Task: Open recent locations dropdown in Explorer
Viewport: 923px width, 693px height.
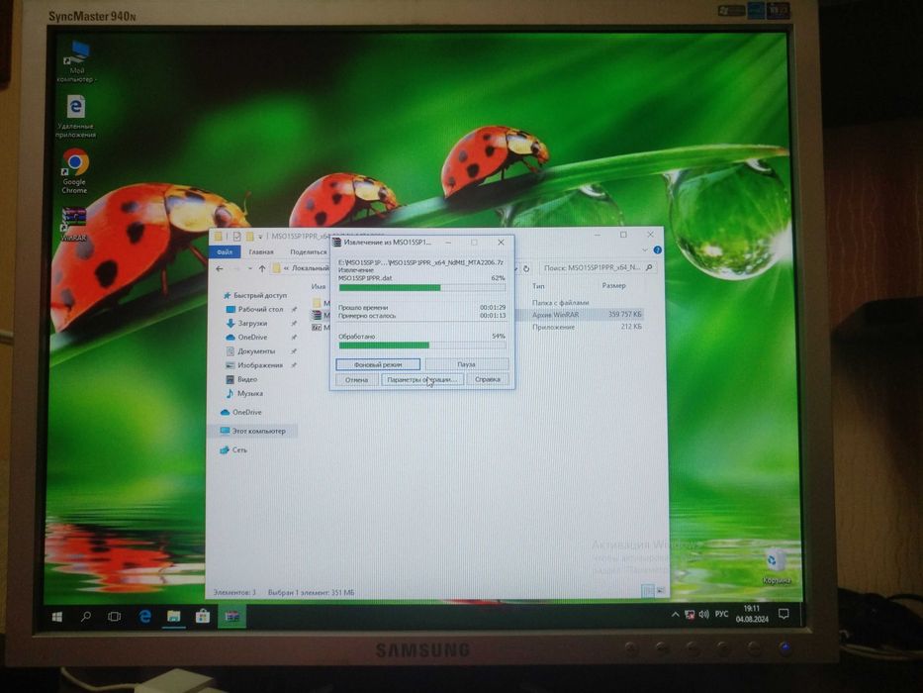Action: [249, 268]
